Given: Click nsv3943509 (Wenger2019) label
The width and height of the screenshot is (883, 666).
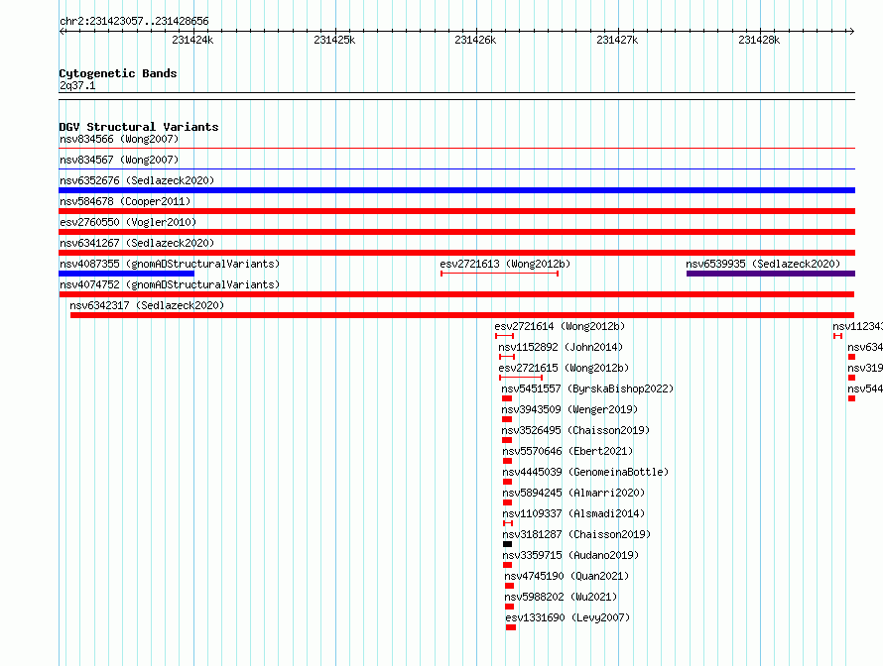Looking at the screenshot, I should [x=569, y=409].
